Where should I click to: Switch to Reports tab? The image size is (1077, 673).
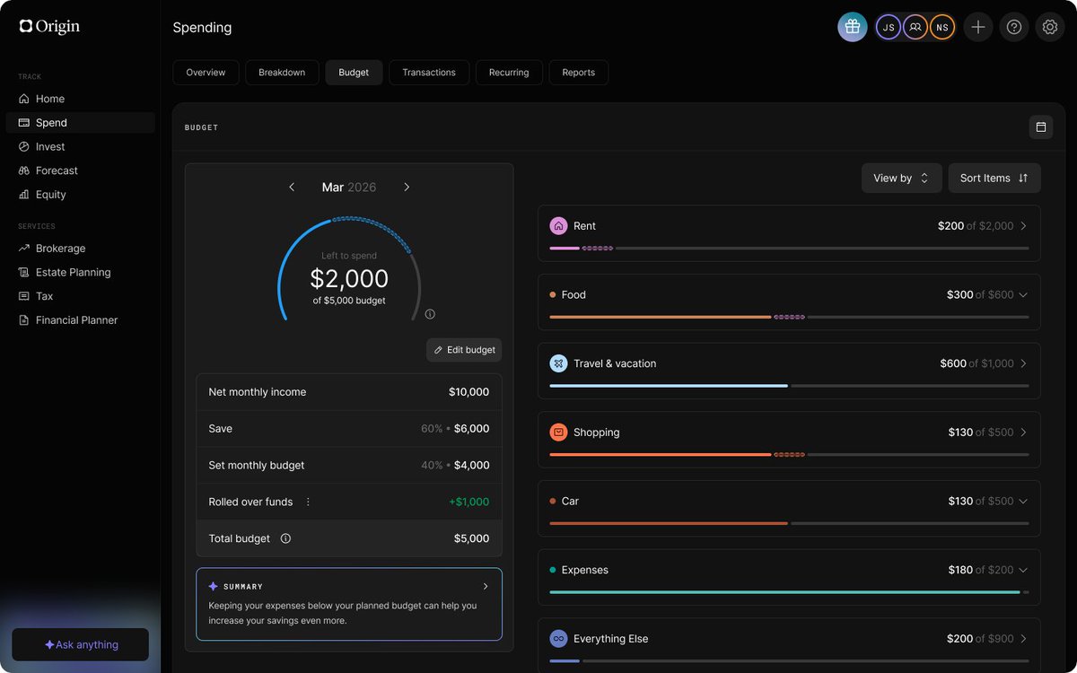[579, 73]
